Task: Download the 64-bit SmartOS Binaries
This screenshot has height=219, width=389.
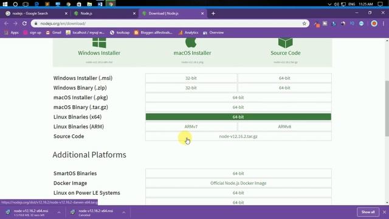Action: pyautogui.click(x=238, y=173)
